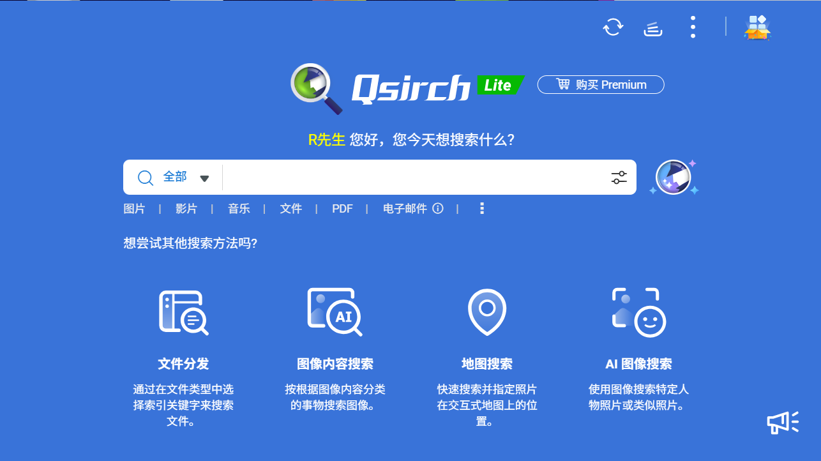
Task: Open 地图搜索 location pin icon
Action: [487, 312]
